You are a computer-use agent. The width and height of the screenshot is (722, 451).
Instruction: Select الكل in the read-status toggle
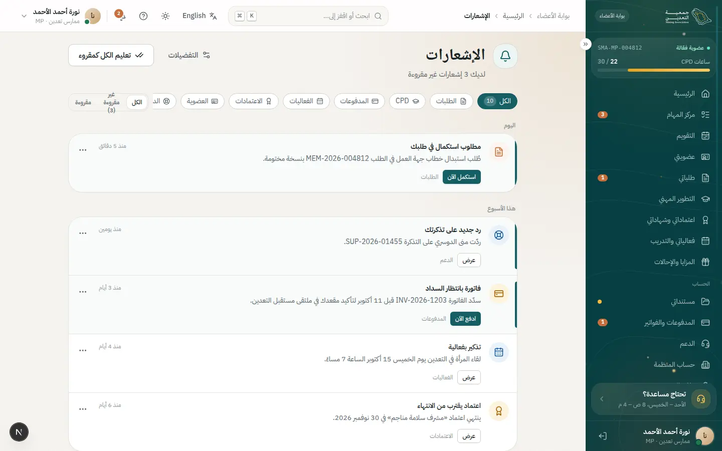(137, 102)
